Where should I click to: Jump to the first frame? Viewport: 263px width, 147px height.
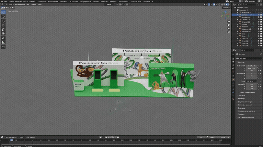(x=106, y=137)
